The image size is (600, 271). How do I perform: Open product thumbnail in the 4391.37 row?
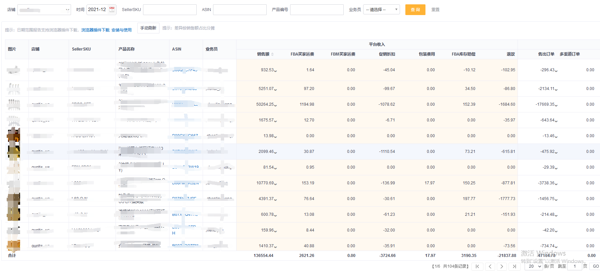[x=14, y=199]
